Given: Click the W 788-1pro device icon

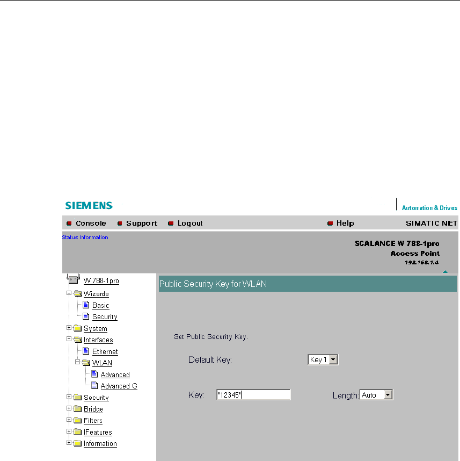Looking at the screenshot, I should point(73,279).
